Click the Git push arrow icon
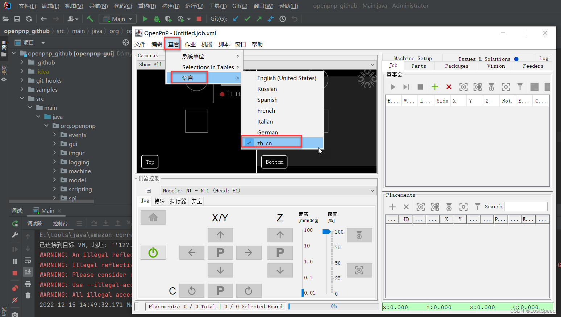 (259, 19)
